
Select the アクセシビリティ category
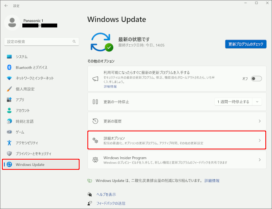point(41,143)
